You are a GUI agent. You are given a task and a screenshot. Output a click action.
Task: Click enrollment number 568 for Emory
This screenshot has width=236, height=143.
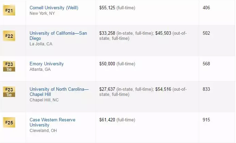206,64
